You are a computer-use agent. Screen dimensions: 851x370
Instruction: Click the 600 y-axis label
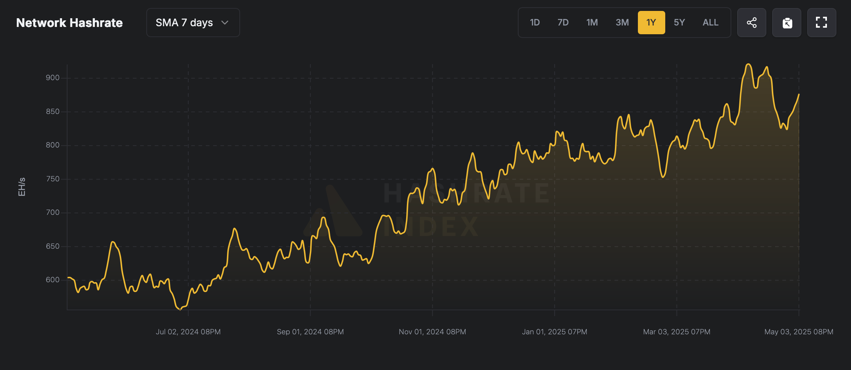[x=53, y=280]
